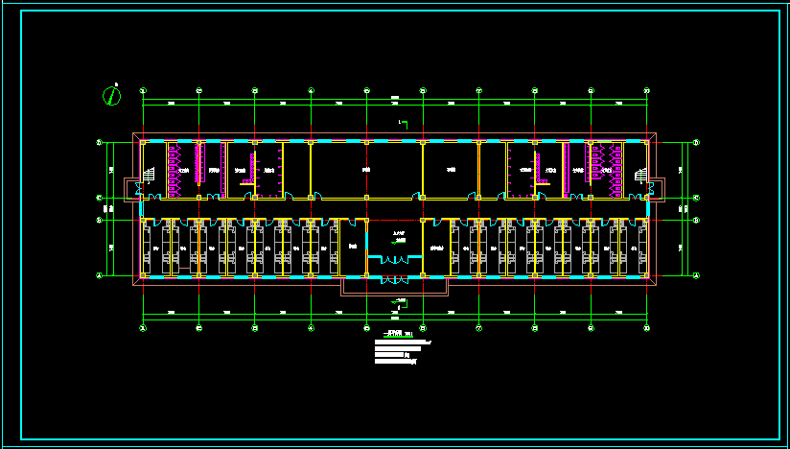
Task: Pick the magenta fixture row in the leftmost washroom
Action: tap(174, 170)
